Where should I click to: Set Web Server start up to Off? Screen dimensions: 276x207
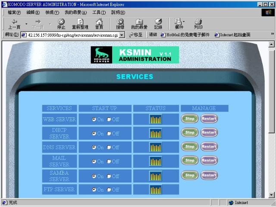pos(109,119)
